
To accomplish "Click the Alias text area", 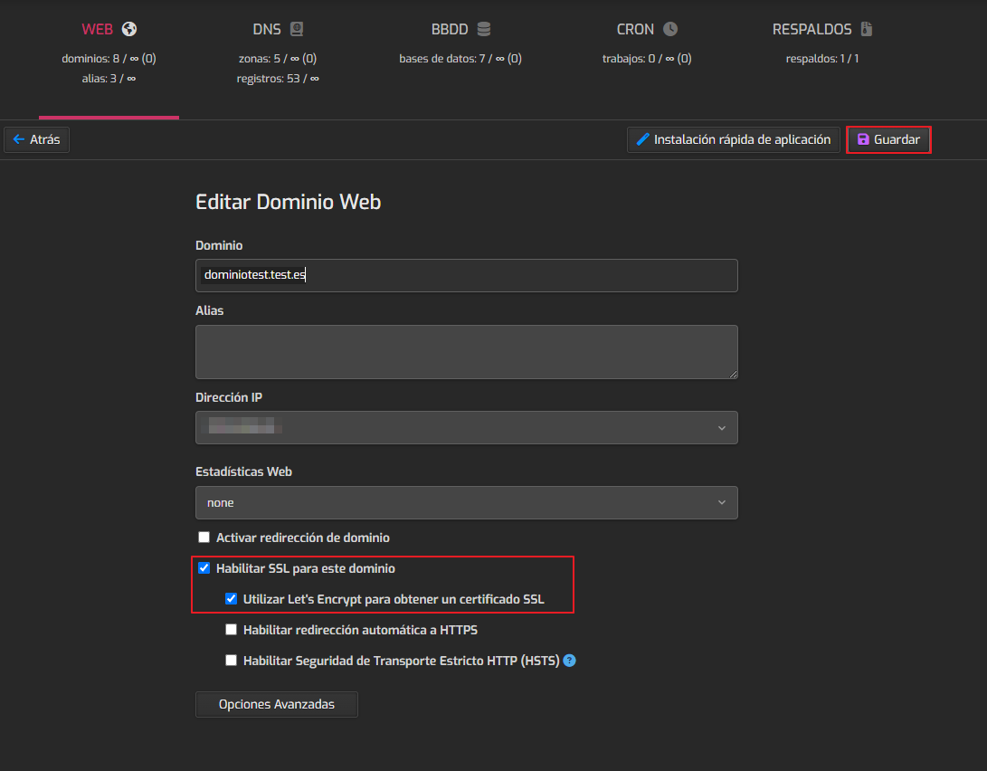I will tap(467, 352).
